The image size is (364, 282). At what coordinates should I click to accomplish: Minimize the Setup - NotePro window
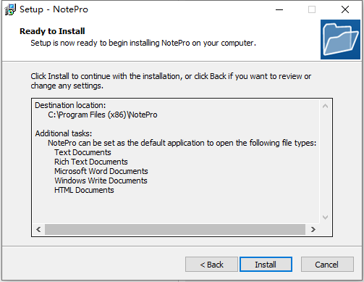(279, 9)
